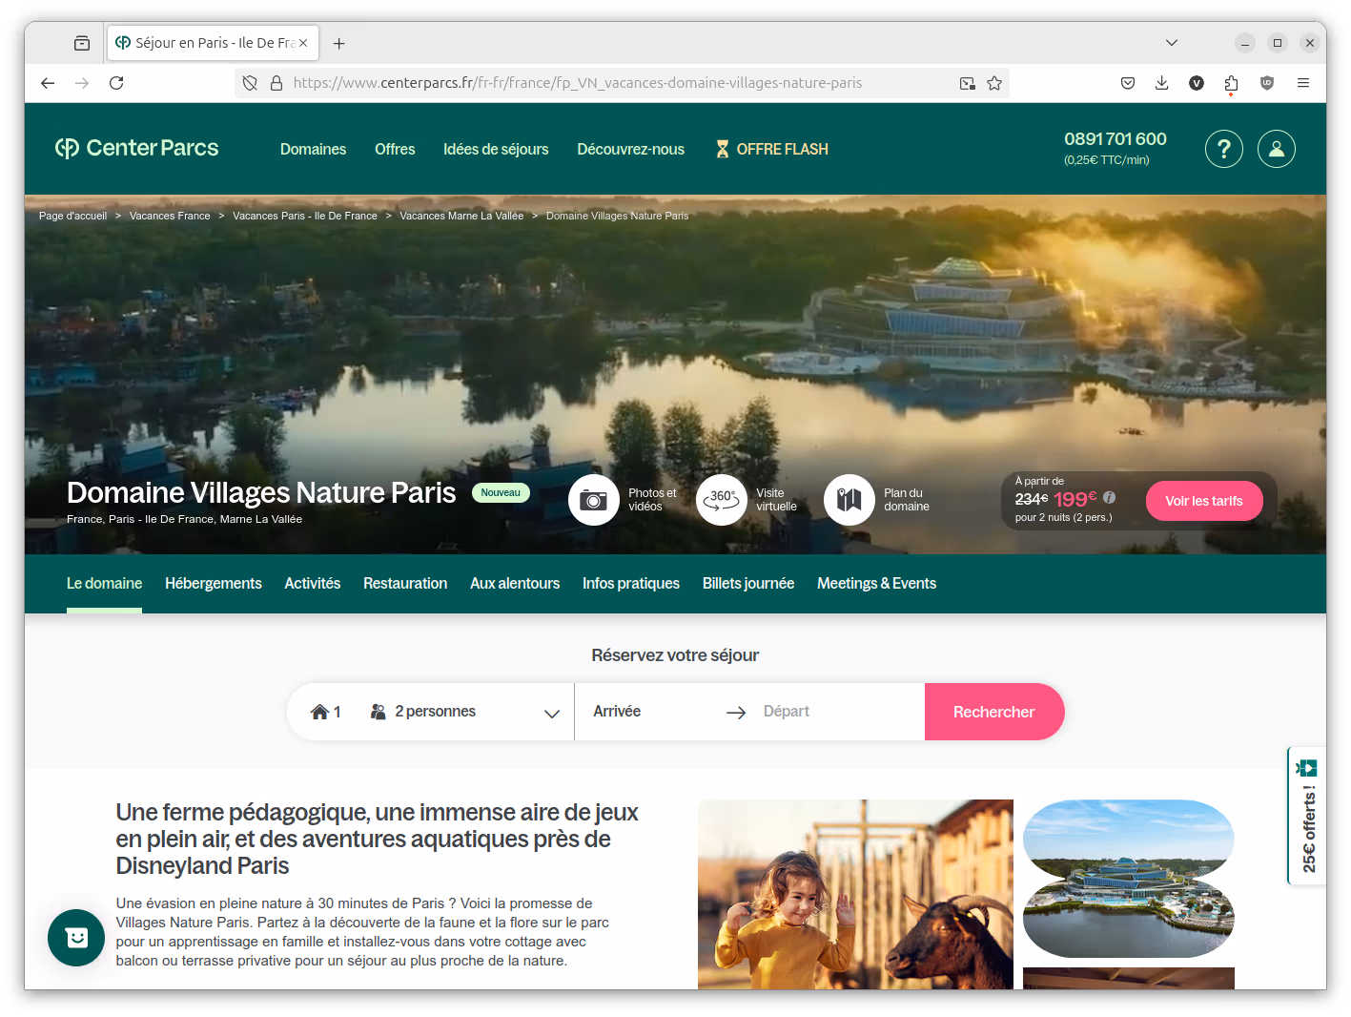
Task: Click the Rechercher button
Action: click(994, 712)
